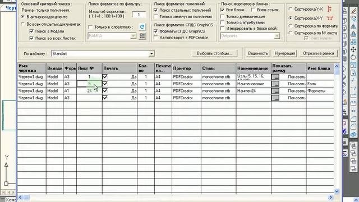Image resolution: width=359 pixels, height=202 pixels.
Task: Click 'Показать' in the first table row
Action: [297, 77]
